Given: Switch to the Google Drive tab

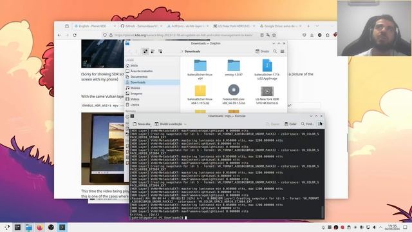Looking at the screenshot, I should coord(281,26).
